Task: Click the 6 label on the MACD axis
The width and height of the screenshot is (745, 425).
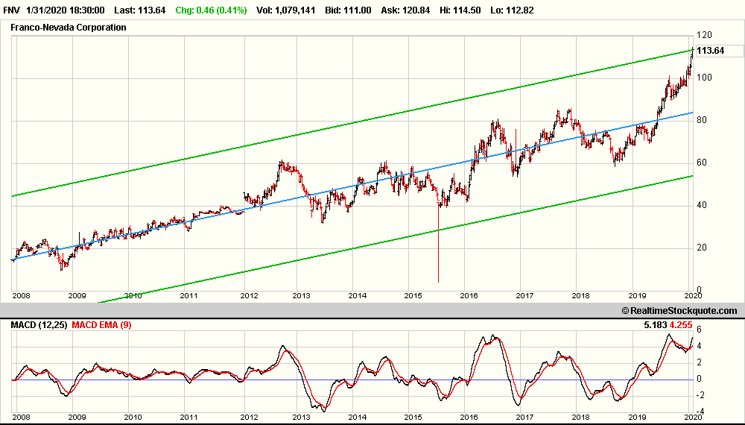Action: coord(699,330)
